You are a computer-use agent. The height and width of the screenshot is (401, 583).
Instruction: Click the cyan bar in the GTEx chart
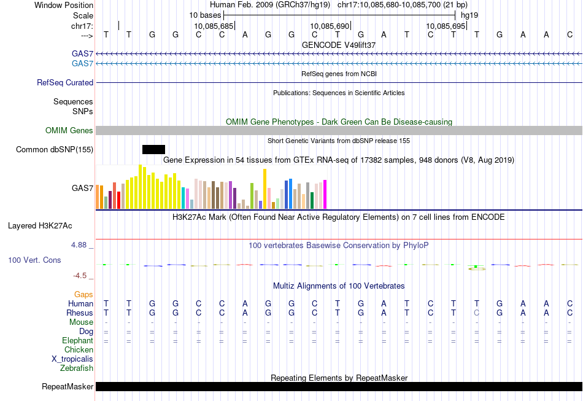pos(183,198)
